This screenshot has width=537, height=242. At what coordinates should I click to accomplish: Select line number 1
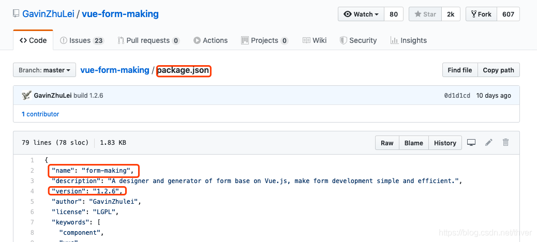pos(32,160)
